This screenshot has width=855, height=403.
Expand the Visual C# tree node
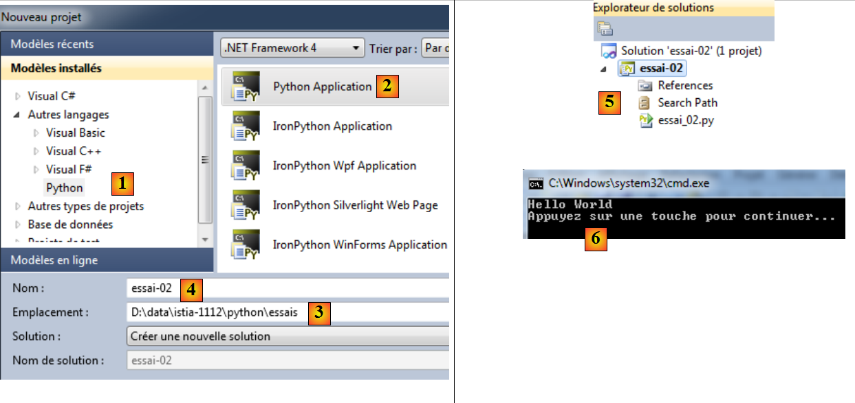point(18,97)
